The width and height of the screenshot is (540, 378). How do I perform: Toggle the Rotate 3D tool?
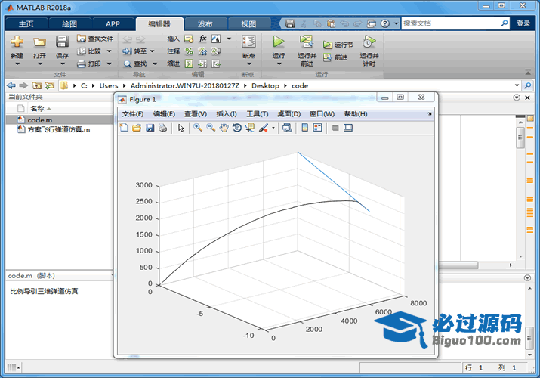tap(237, 128)
